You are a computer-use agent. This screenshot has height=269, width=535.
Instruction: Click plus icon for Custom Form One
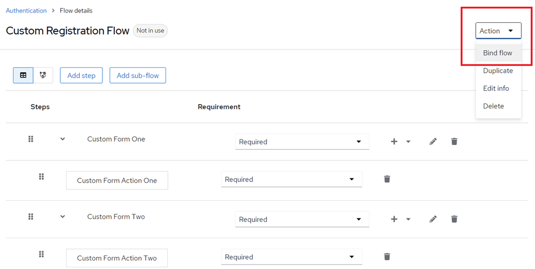click(394, 142)
